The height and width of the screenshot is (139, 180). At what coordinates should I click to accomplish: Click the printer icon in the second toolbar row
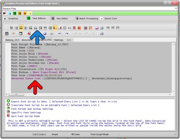(x=102, y=34)
